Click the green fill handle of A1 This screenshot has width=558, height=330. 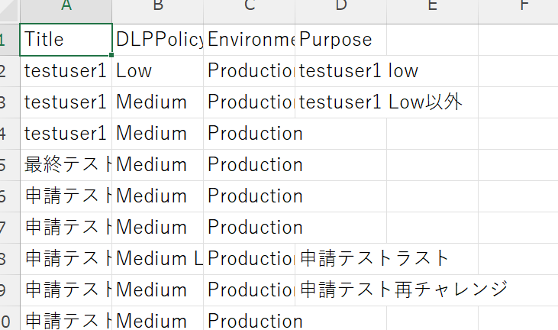pos(111,55)
